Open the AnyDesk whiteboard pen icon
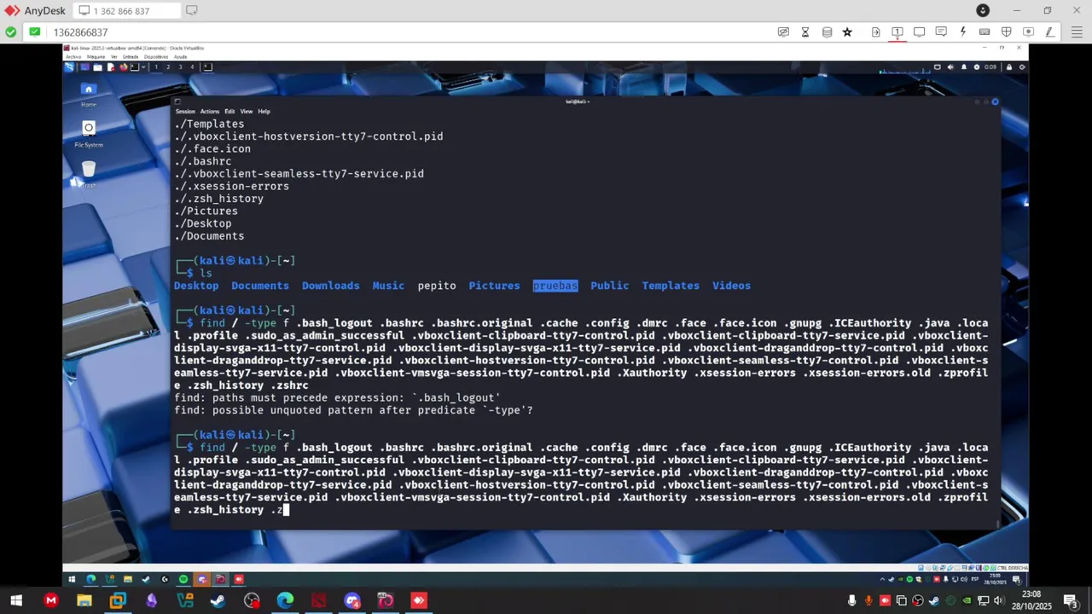The image size is (1092, 614). [1049, 32]
